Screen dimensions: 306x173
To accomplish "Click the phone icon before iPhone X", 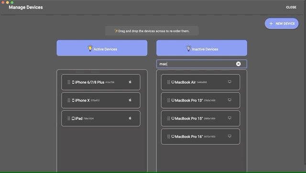I will tap(73, 100).
